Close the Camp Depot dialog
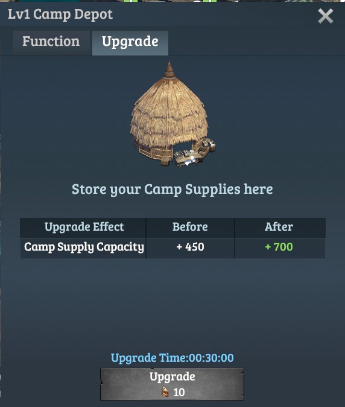The image size is (345, 407). coord(325,16)
